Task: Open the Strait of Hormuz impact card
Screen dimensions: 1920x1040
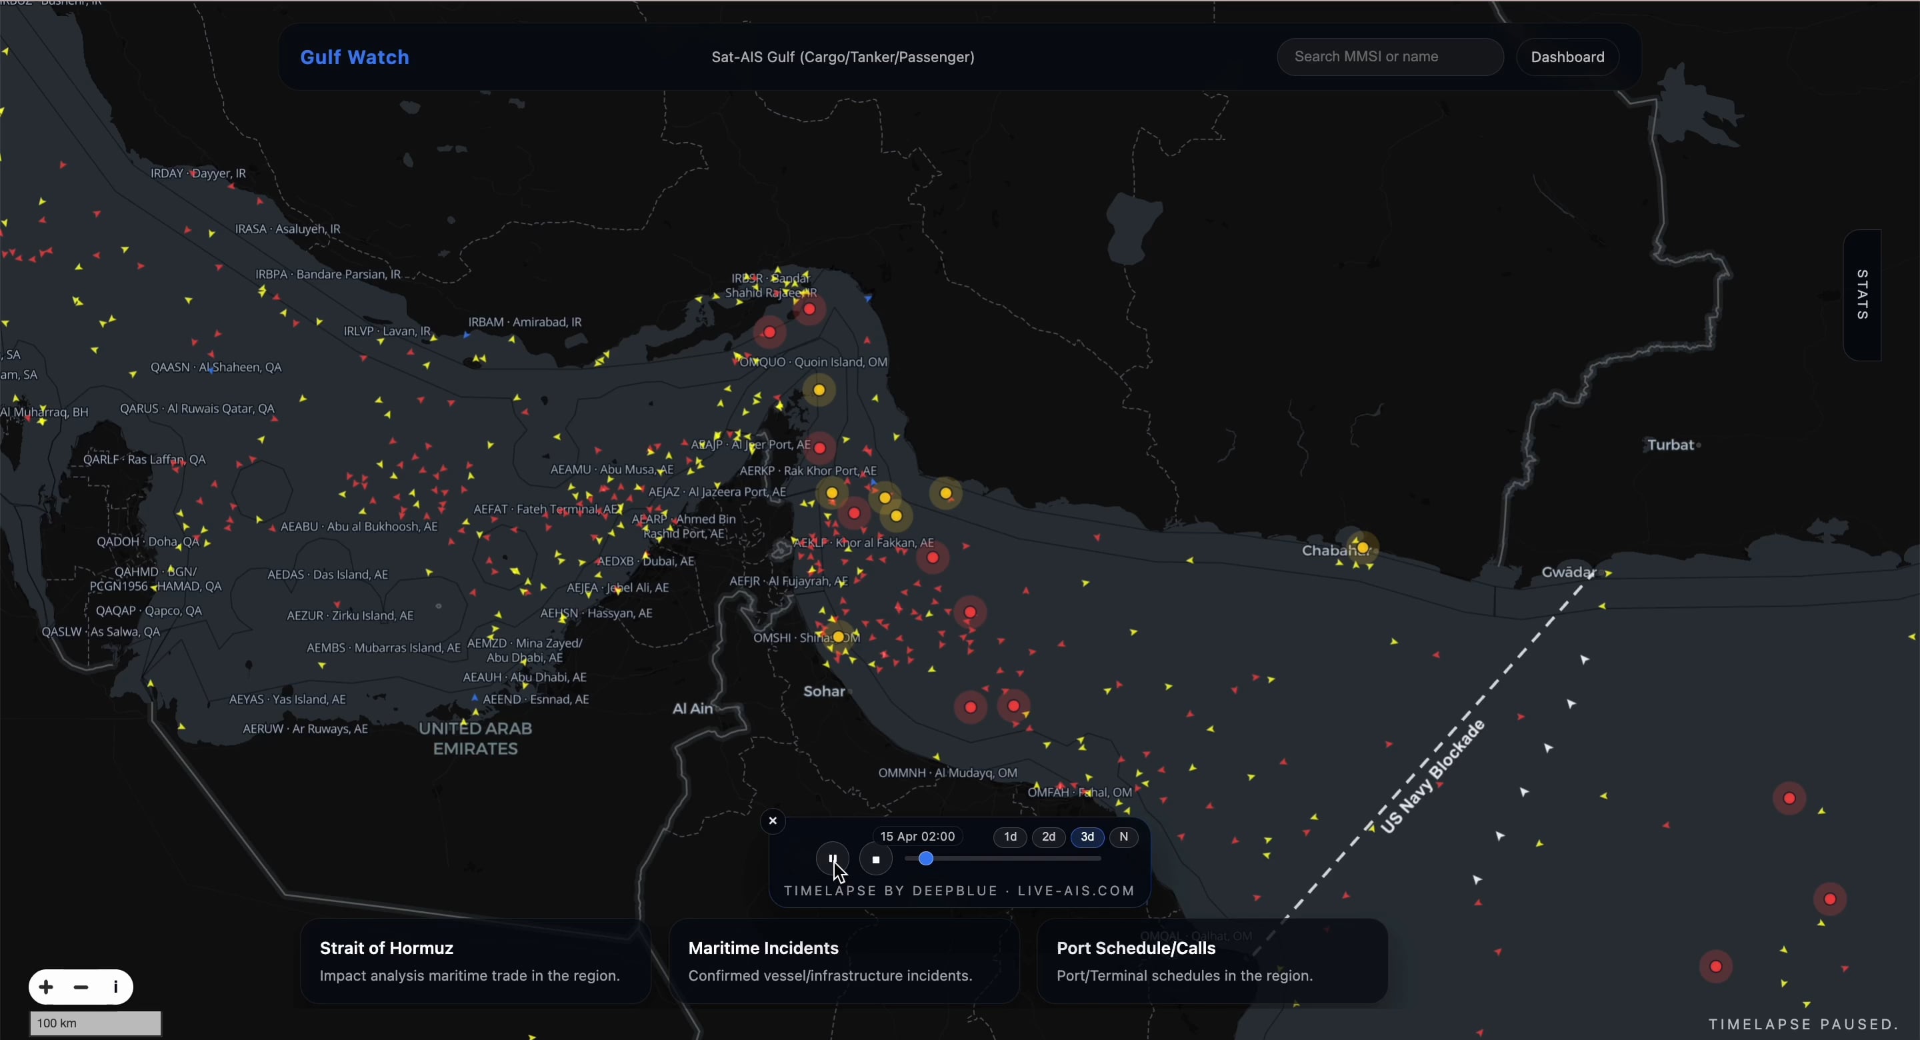Action: pyautogui.click(x=475, y=961)
